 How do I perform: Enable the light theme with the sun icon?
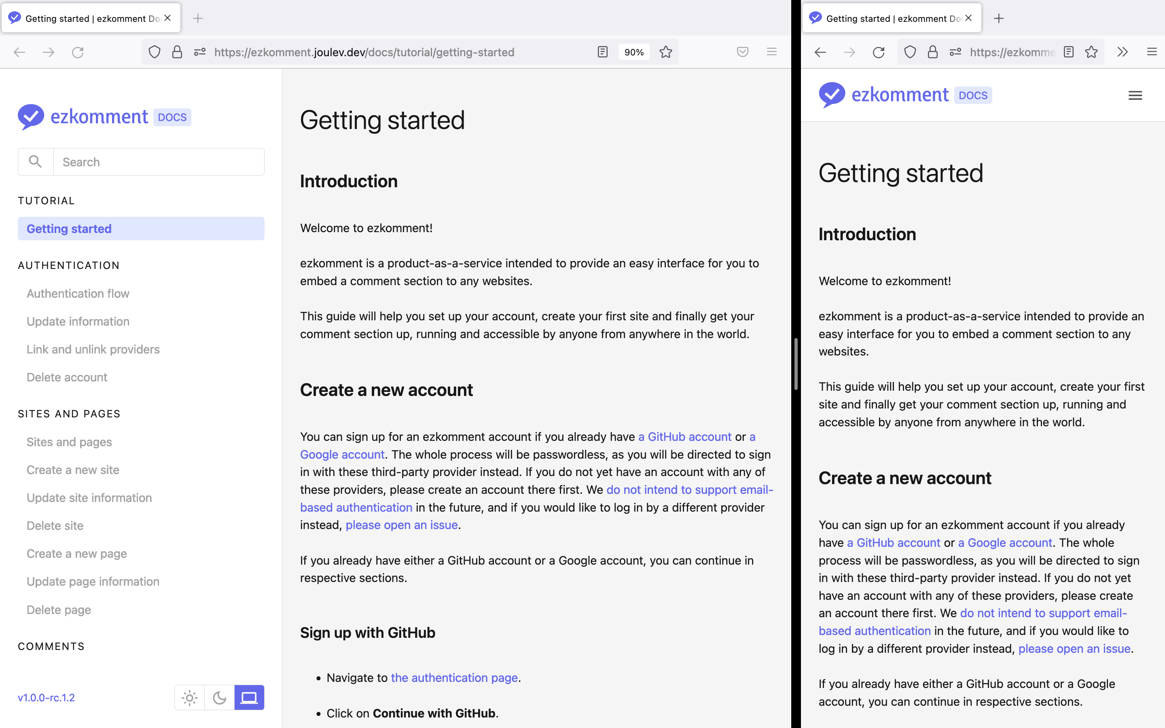tap(189, 697)
